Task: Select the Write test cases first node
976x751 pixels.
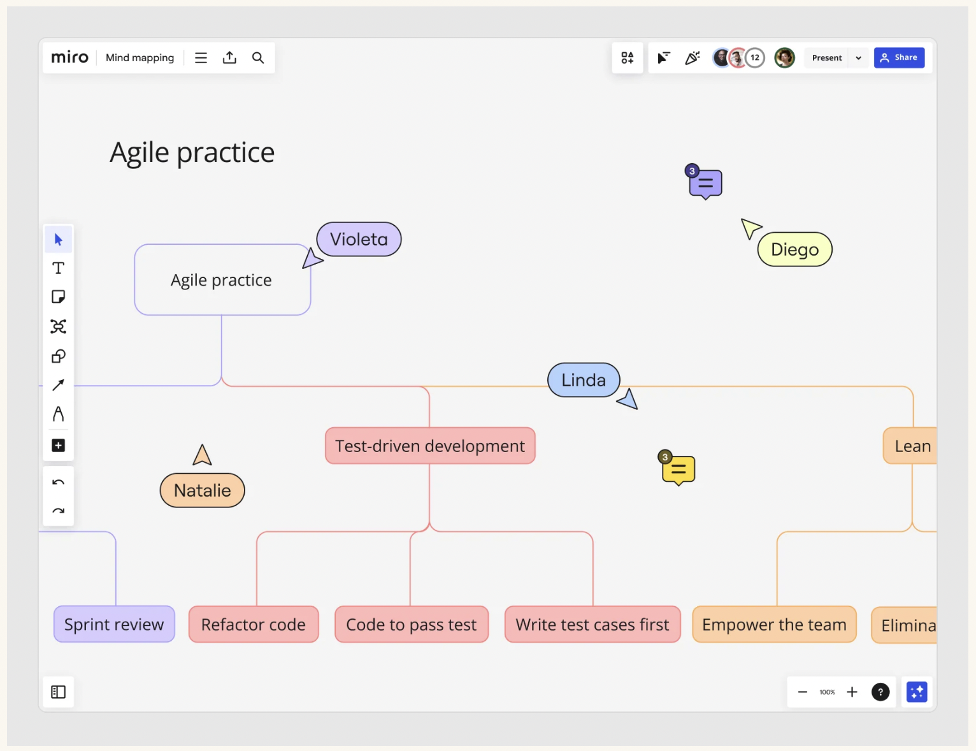Action: tap(592, 624)
